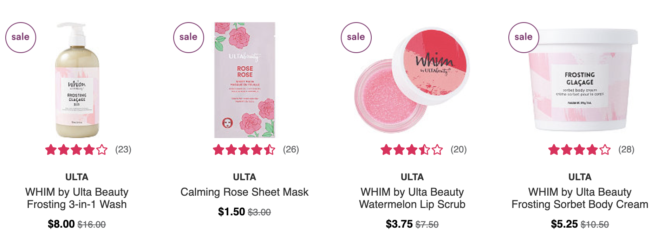664x248 pixels.
Task: Open WHIM Watermelon Lip Scrub title link
Action: 412,198
